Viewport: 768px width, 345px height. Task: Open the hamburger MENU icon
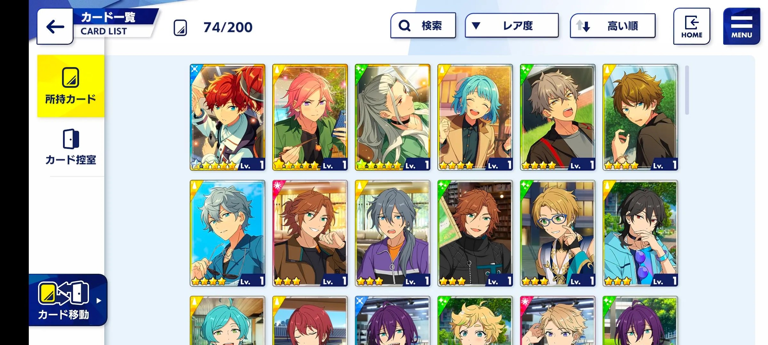click(741, 26)
